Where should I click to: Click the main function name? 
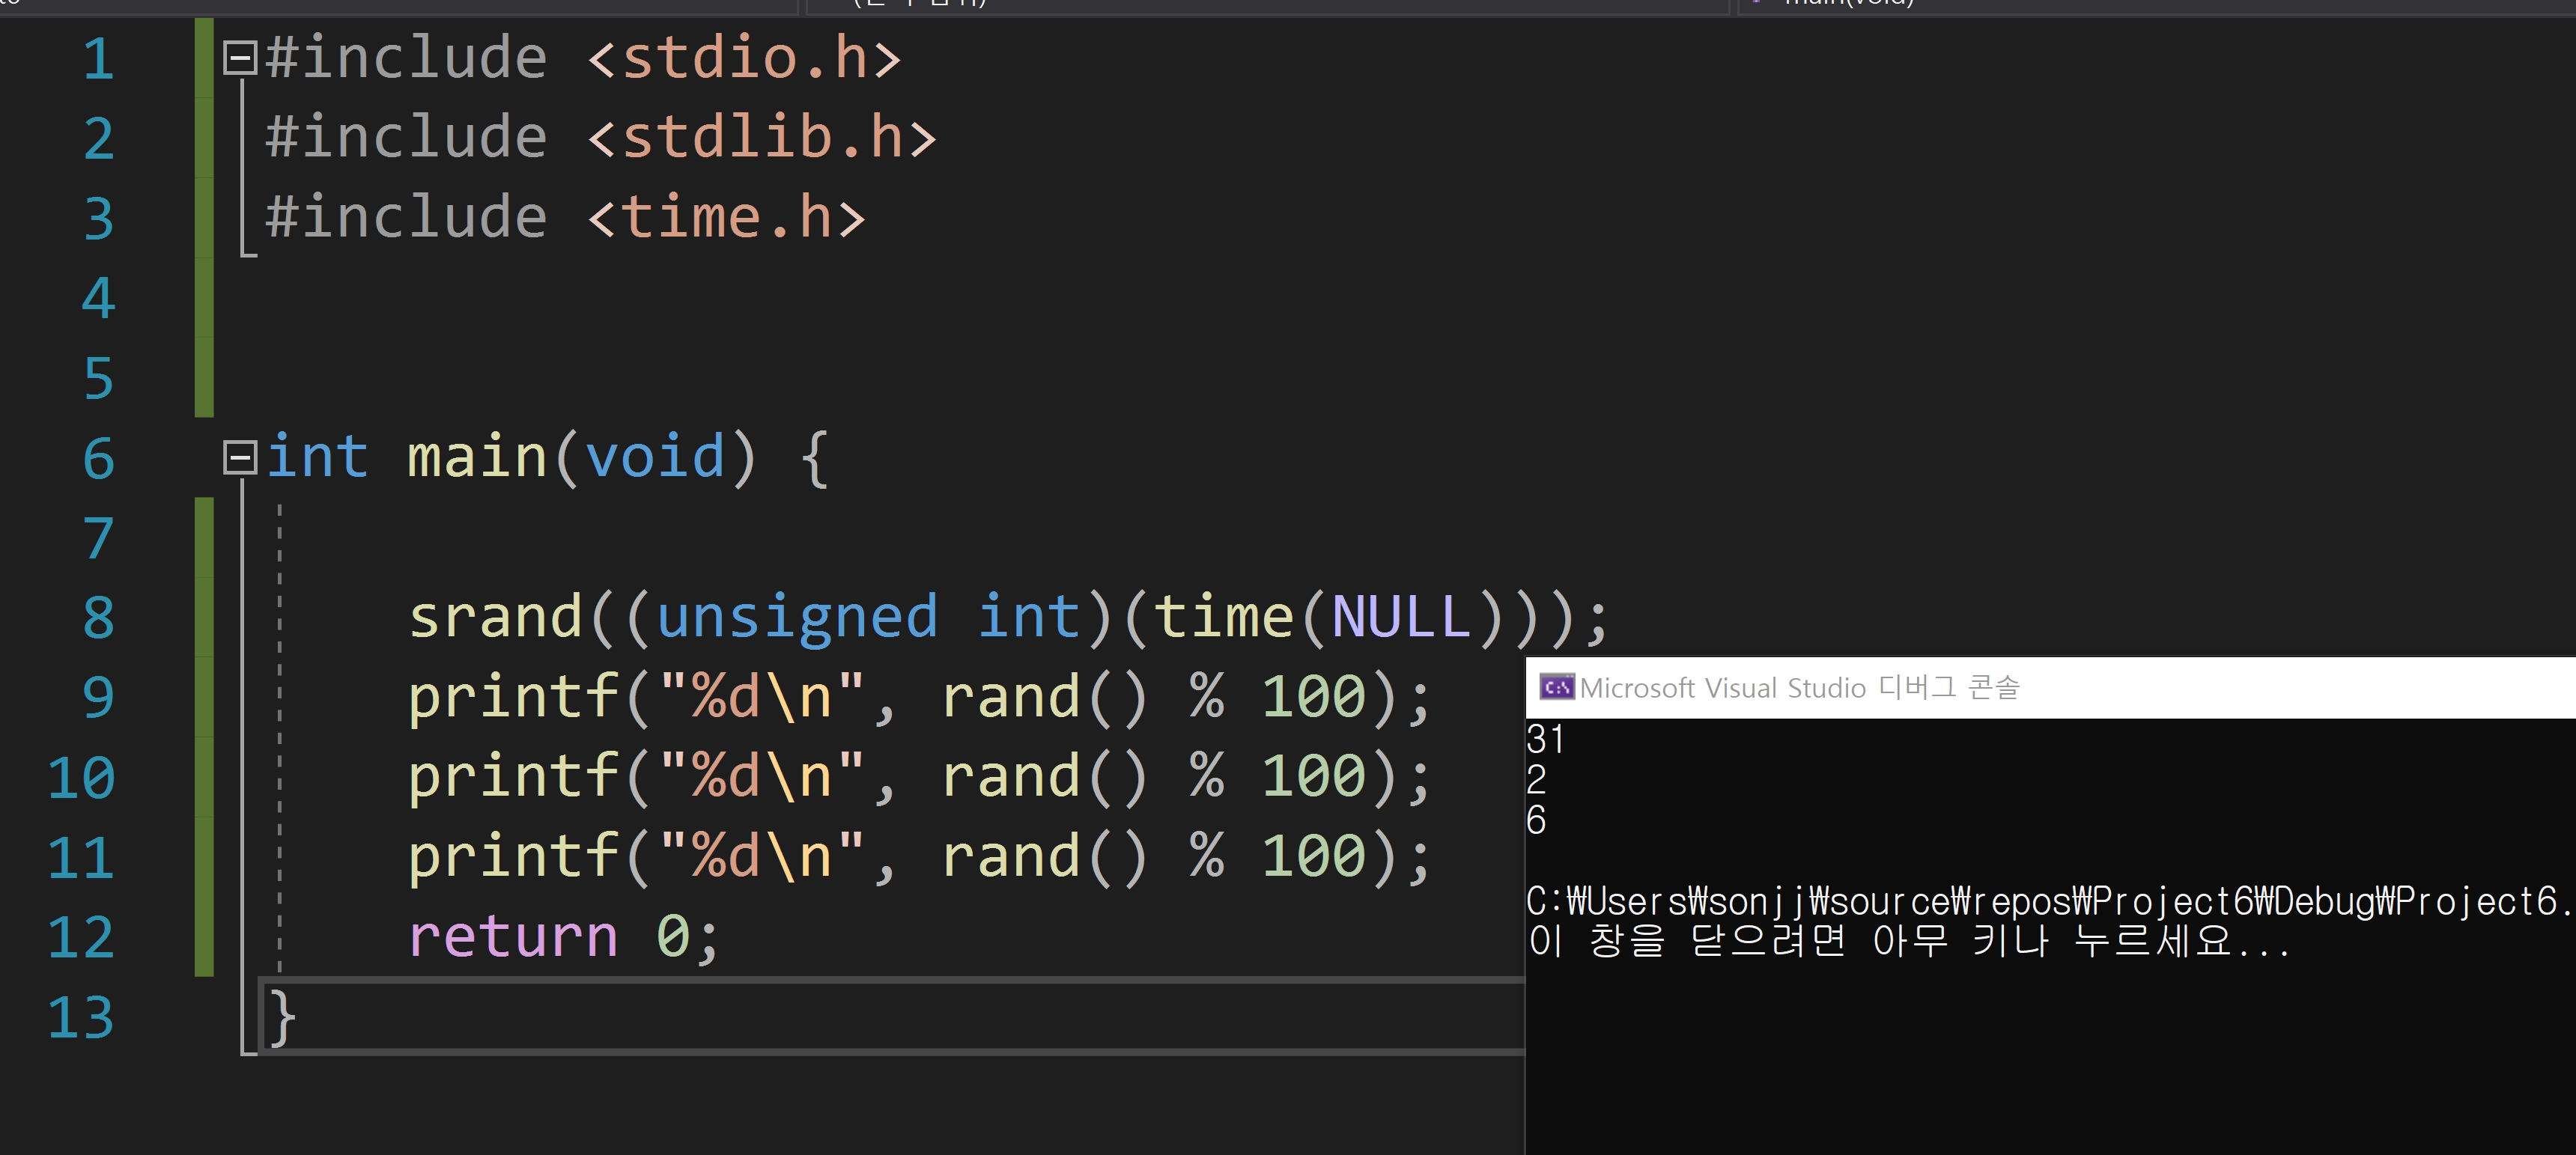tap(478, 457)
